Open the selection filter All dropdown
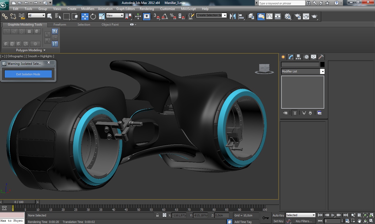375x224 pixels. pos(37,15)
